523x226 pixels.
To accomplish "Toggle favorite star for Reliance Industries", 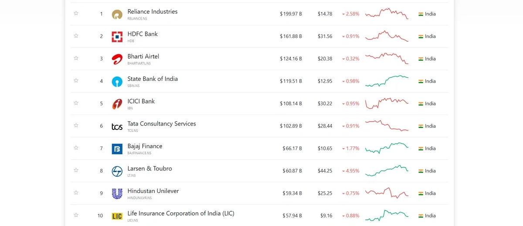I will point(76,13).
